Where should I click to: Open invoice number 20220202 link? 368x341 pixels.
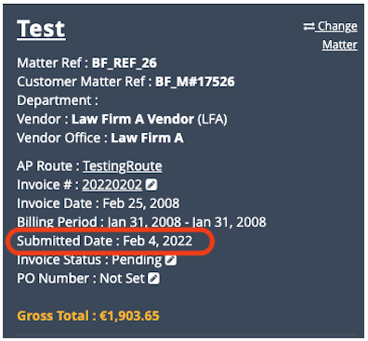click(112, 185)
